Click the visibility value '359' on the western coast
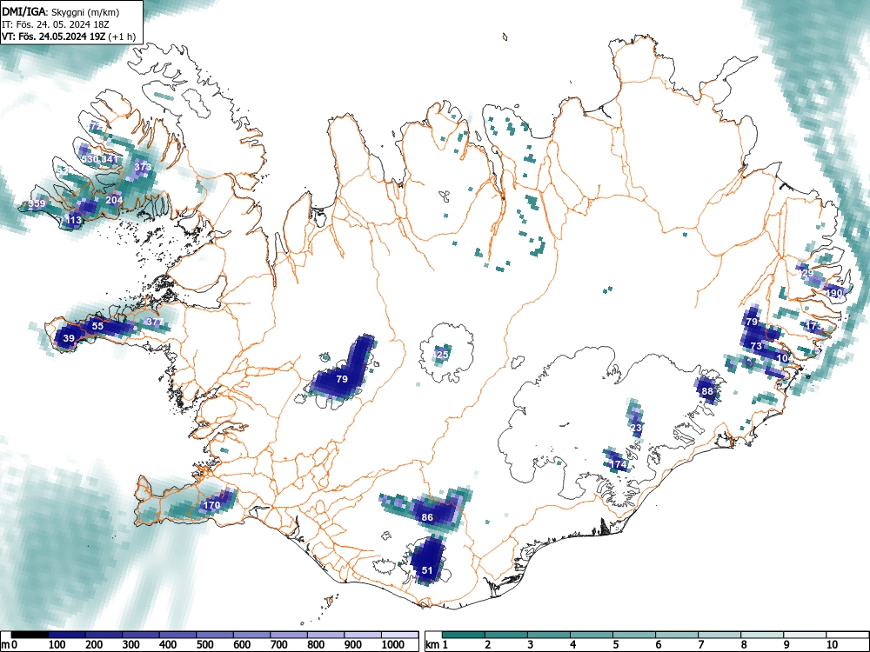This screenshot has height=652, width=870. click(37, 203)
